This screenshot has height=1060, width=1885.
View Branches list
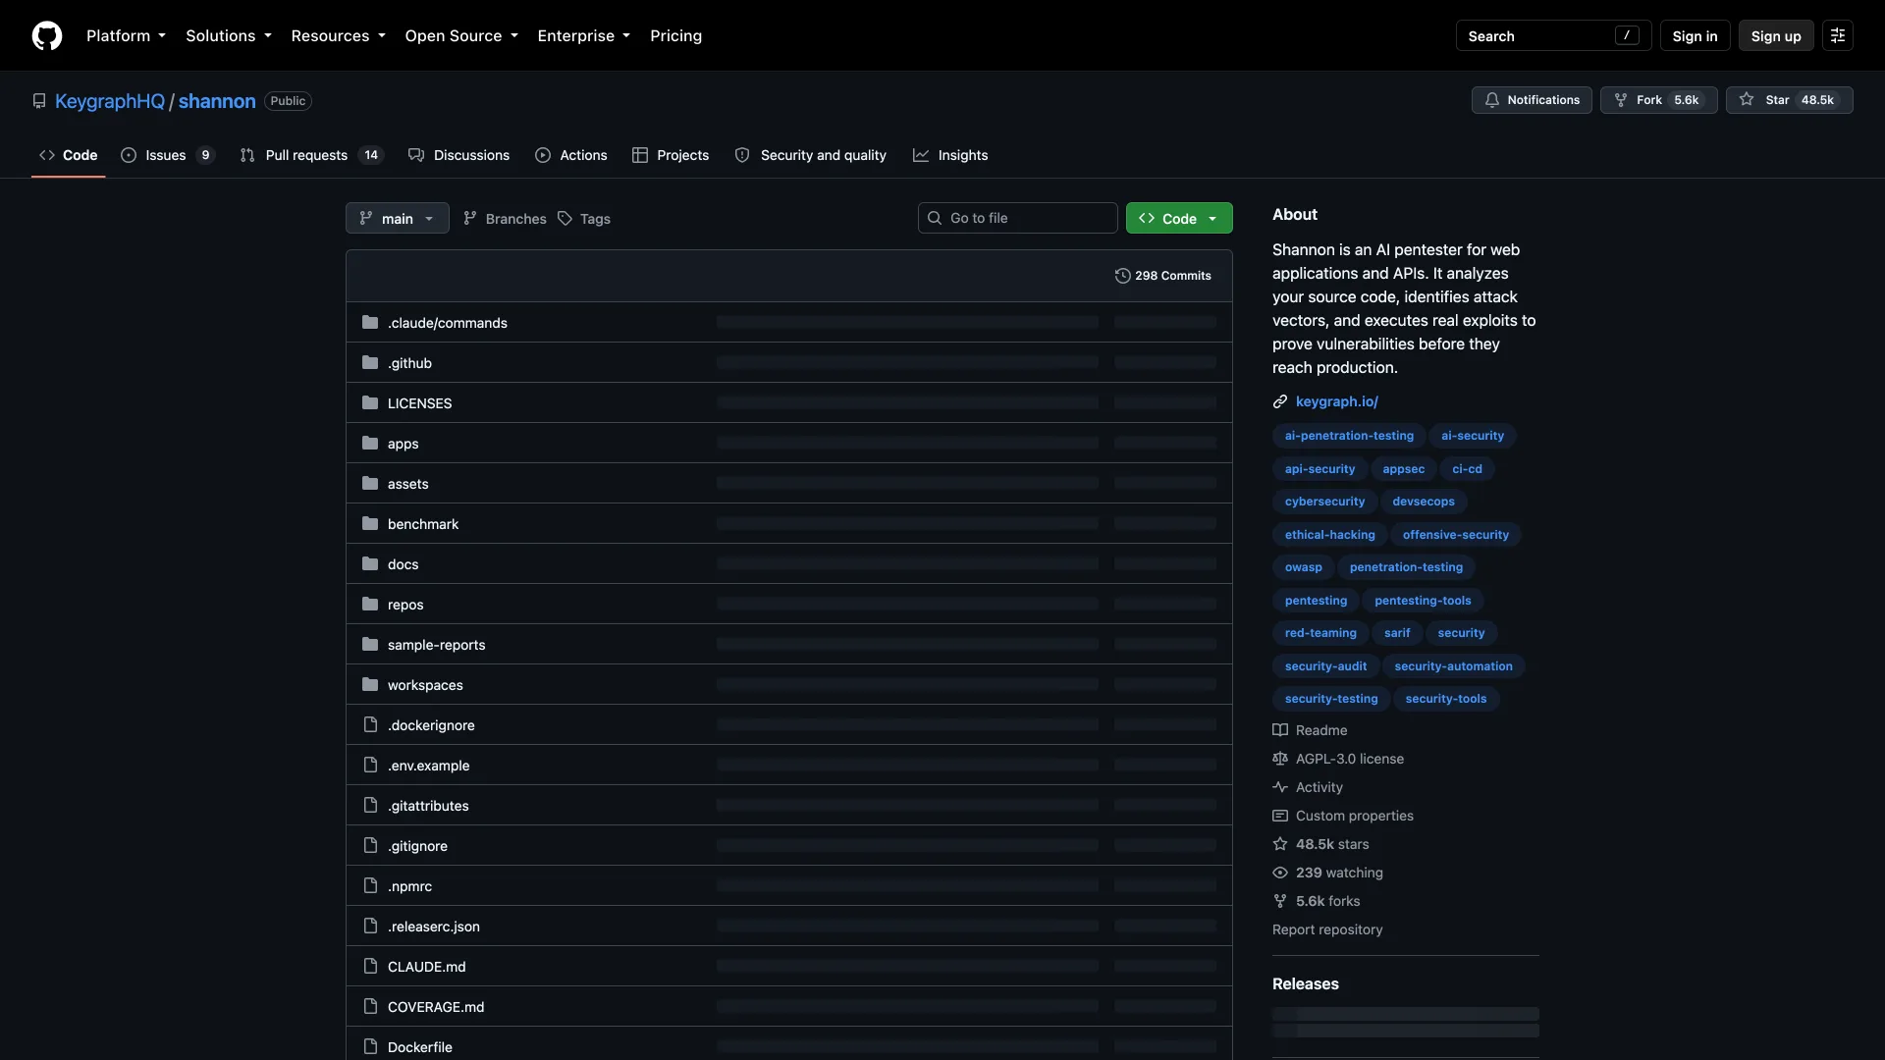[x=505, y=218]
